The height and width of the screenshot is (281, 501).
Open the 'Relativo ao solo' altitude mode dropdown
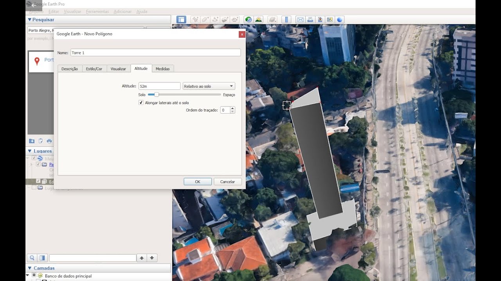209,86
